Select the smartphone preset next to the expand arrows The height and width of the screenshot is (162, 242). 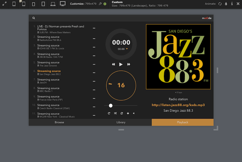[14, 4]
